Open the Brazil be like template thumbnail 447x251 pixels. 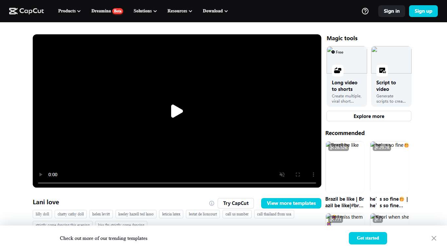click(345, 166)
